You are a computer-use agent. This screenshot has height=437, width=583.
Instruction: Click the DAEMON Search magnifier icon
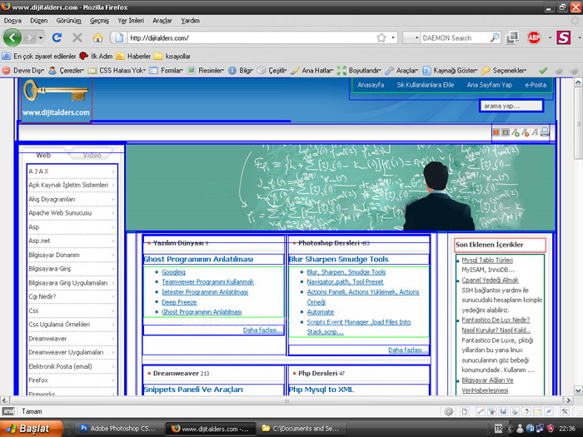coord(495,37)
